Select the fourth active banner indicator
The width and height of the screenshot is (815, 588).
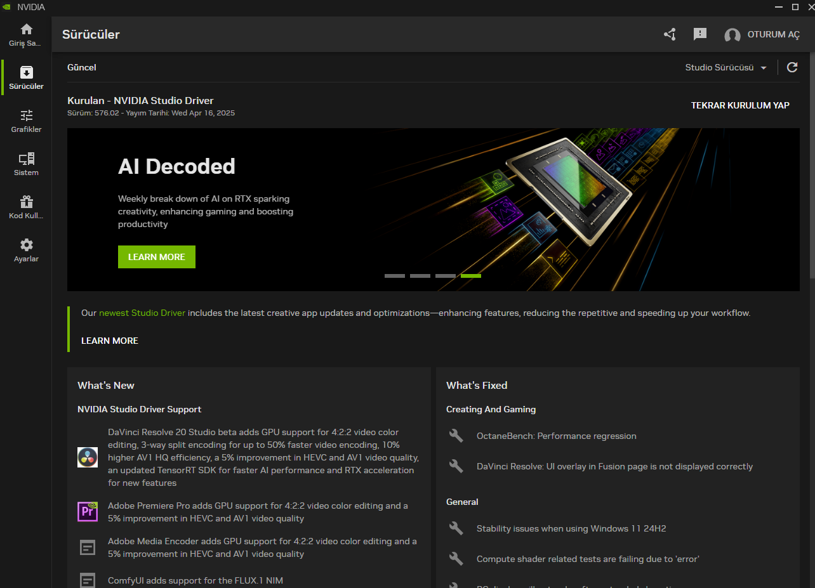(471, 276)
